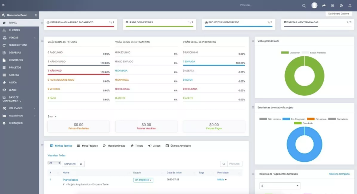Open the notifications bell icon
Image resolution: width=357 pixels, height=194 pixels.
[x=350, y=6]
